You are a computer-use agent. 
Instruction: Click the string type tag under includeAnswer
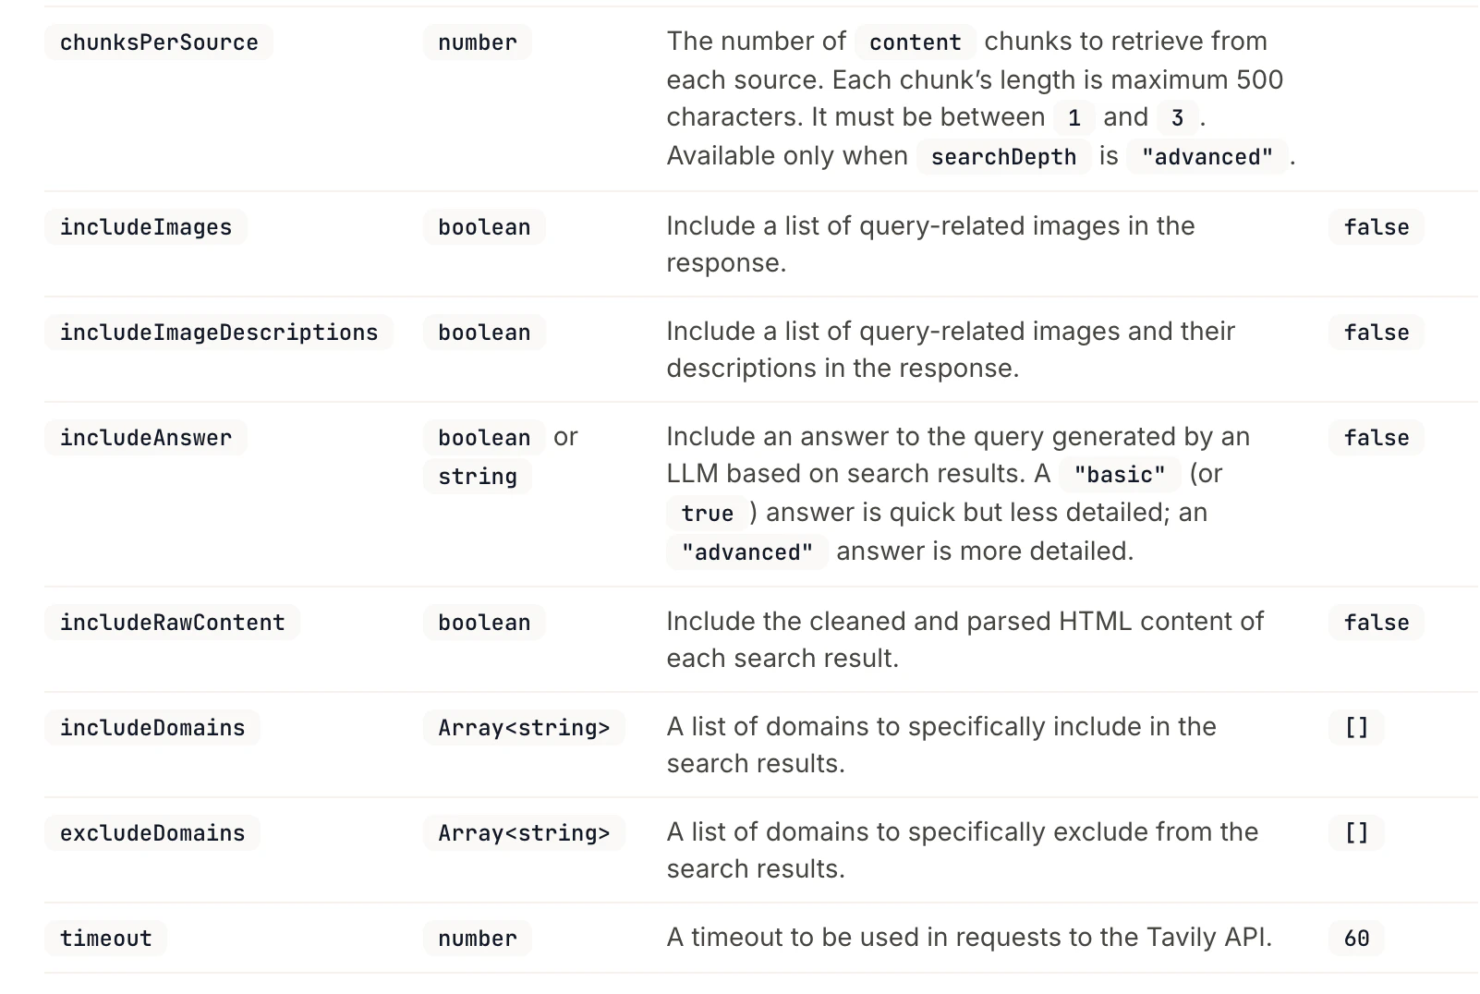[x=478, y=477]
